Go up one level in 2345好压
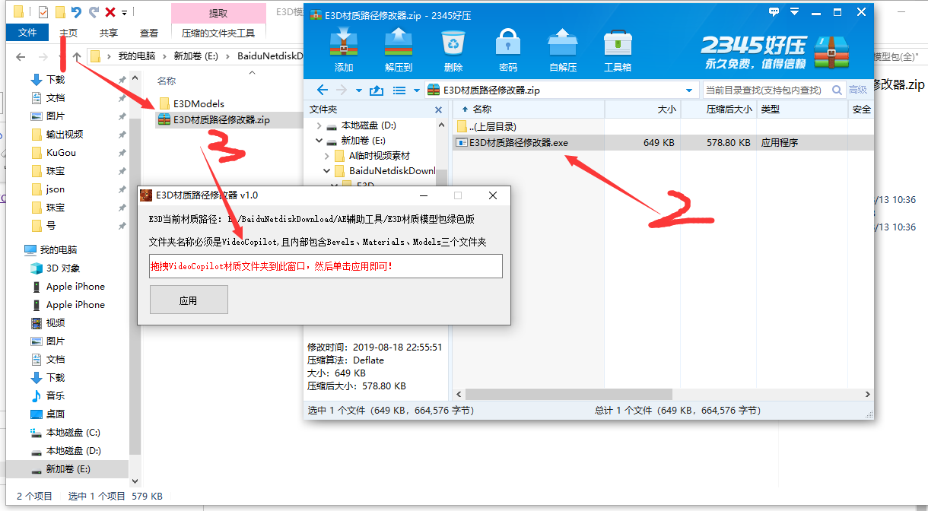928x511 pixels. [x=376, y=90]
